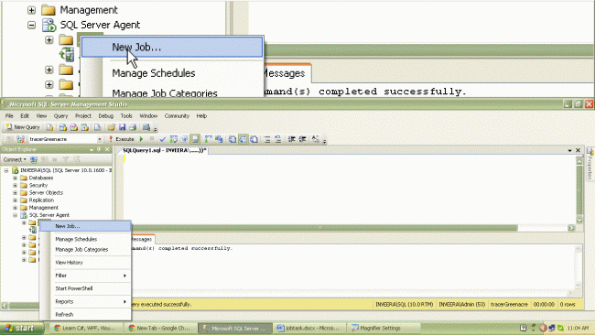Viewport: 595px width, 335px height.
Task: Open the Query menu in menu bar
Action: tap(60, 115)
